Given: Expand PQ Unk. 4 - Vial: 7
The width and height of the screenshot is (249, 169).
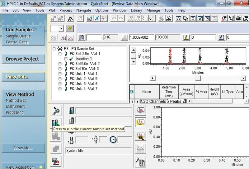Looking at the screenshot, I should pyautogui.click(x=60, y=89).
